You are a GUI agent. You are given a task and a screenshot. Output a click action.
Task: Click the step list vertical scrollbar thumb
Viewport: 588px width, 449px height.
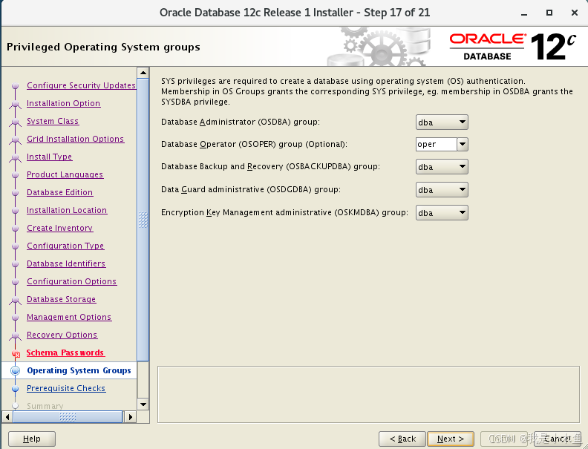[x=143, y=219]
